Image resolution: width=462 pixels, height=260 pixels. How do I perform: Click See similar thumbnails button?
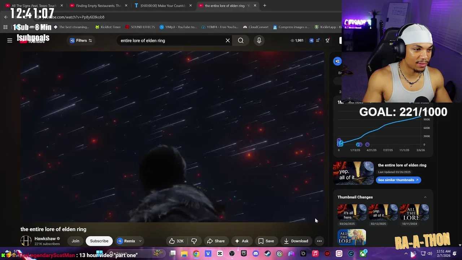398,180
